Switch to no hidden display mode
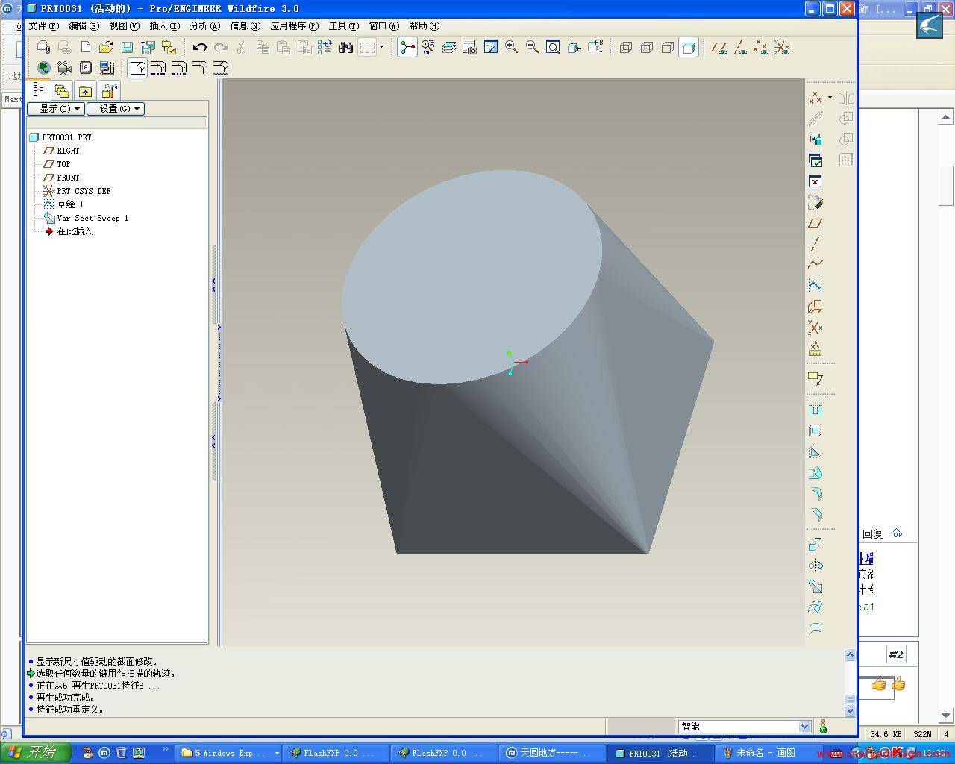This screenshot has height=764, width=955. [x=668, y=47]
